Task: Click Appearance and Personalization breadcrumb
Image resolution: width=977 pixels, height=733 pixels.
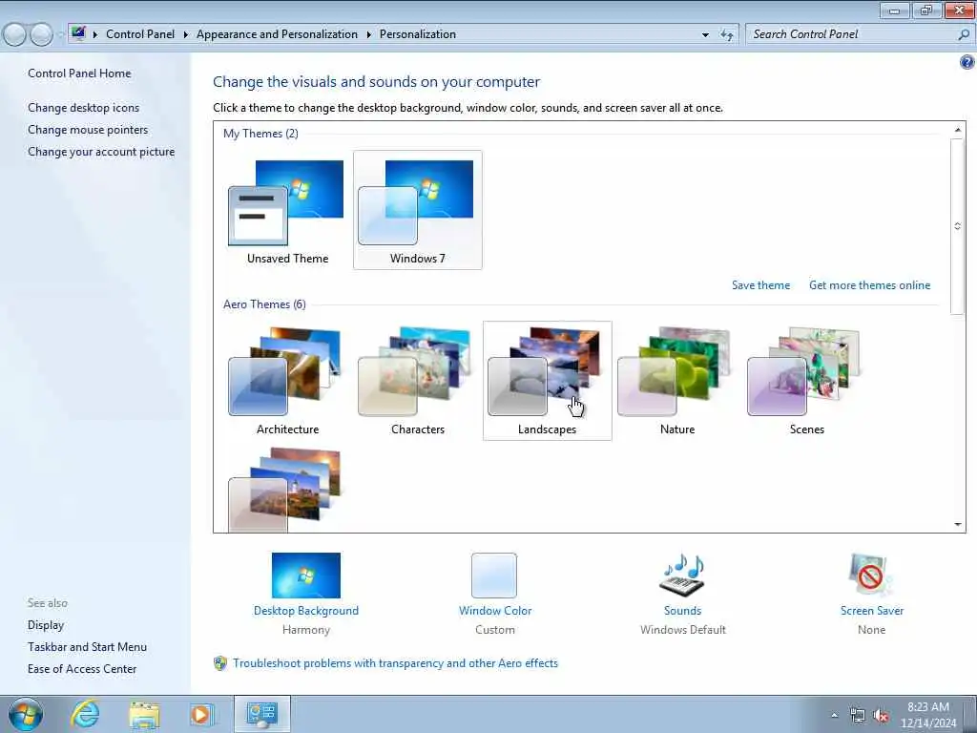Action: point(277,34)
